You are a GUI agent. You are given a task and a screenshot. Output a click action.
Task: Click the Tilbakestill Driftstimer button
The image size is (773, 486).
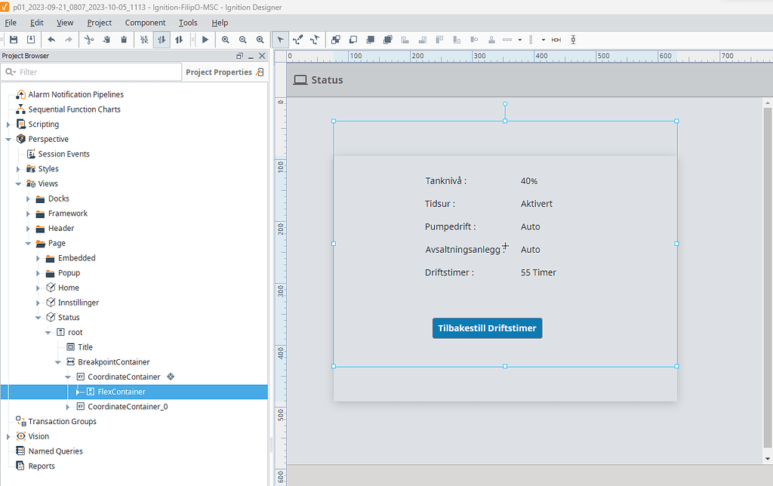point(487,328)
